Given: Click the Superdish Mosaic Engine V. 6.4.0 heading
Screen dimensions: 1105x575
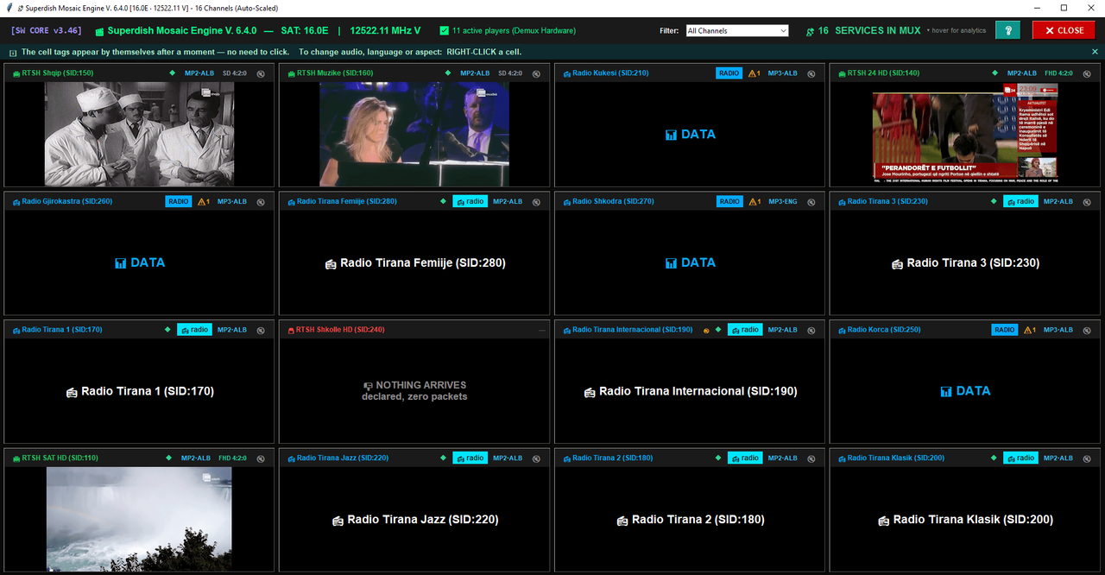Looking at the screenshot, I should coord(182,30).
